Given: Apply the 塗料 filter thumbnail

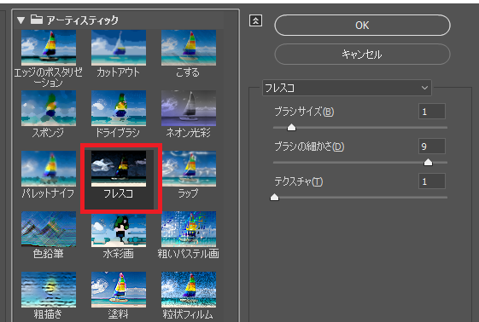Looking at the screenshot, I should 119,290.
